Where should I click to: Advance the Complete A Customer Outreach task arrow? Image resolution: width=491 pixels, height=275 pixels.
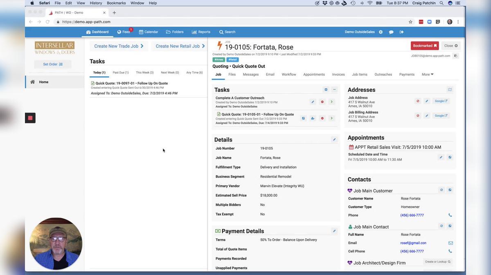pyautogui.click(x=332, y=102)
